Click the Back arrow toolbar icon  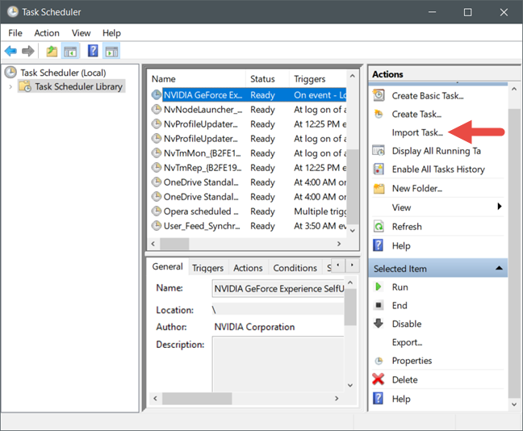10,51
